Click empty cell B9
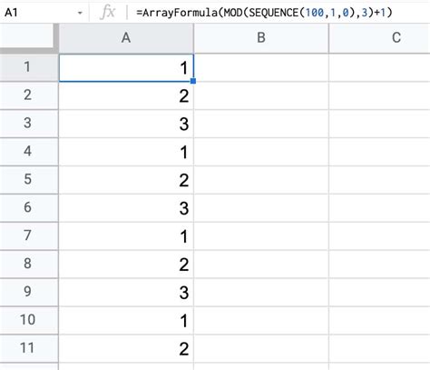Image resolution: width=430 pixels, height=370 pixels. [x=261, y=292]
